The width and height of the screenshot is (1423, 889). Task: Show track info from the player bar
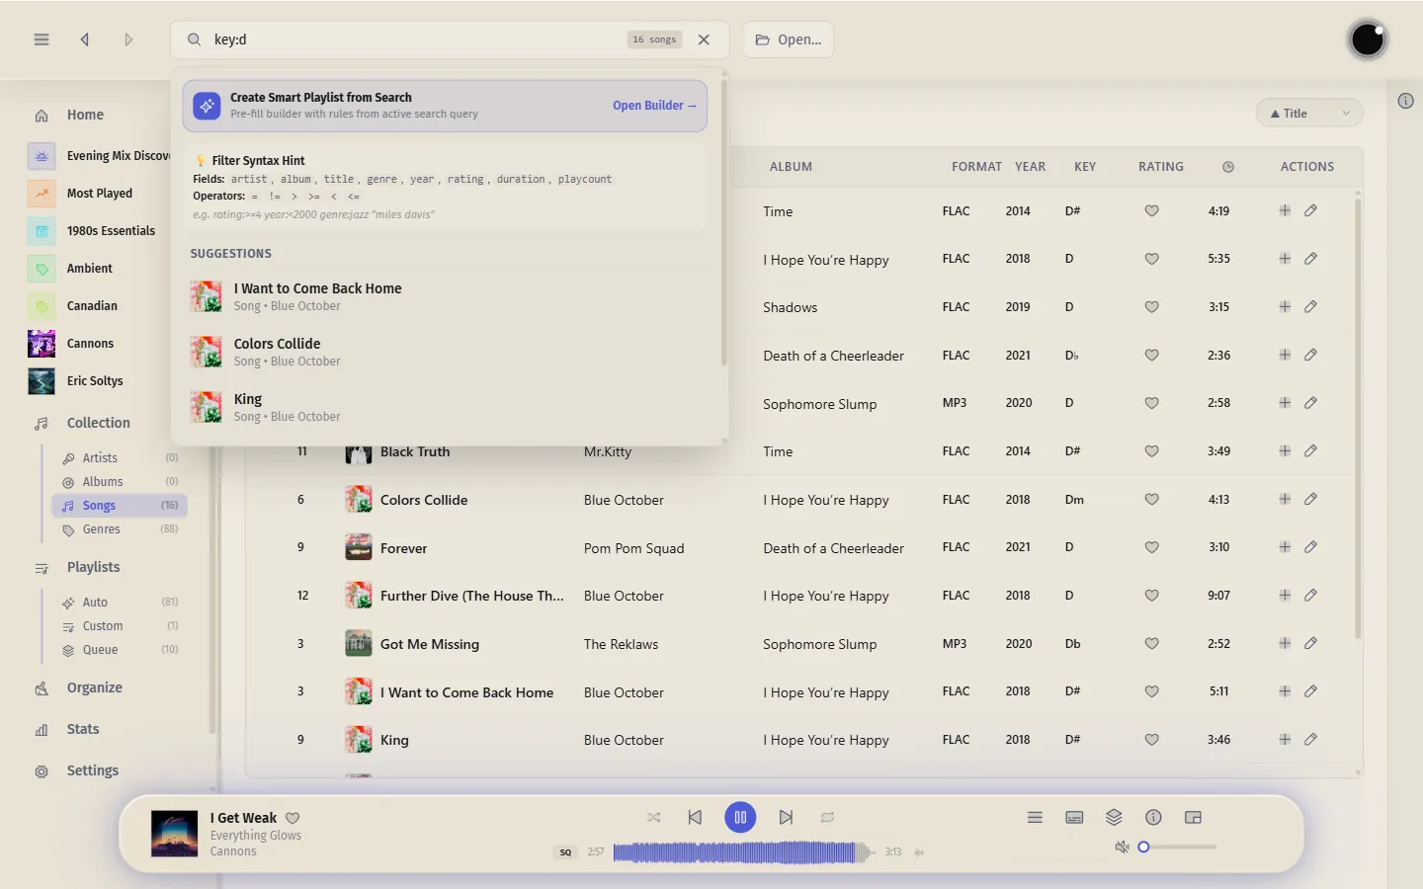(1153, 818)
